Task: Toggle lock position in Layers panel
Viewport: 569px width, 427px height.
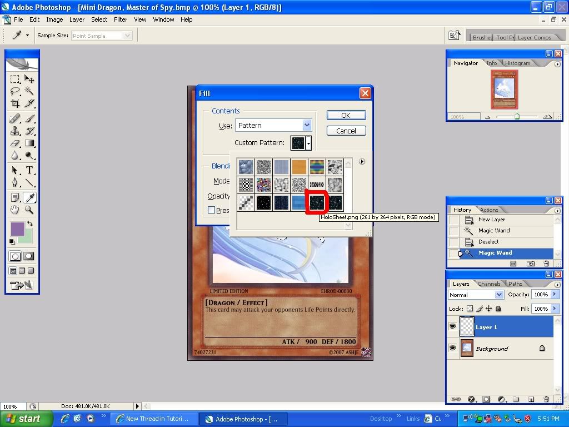Action: (489, 309)
